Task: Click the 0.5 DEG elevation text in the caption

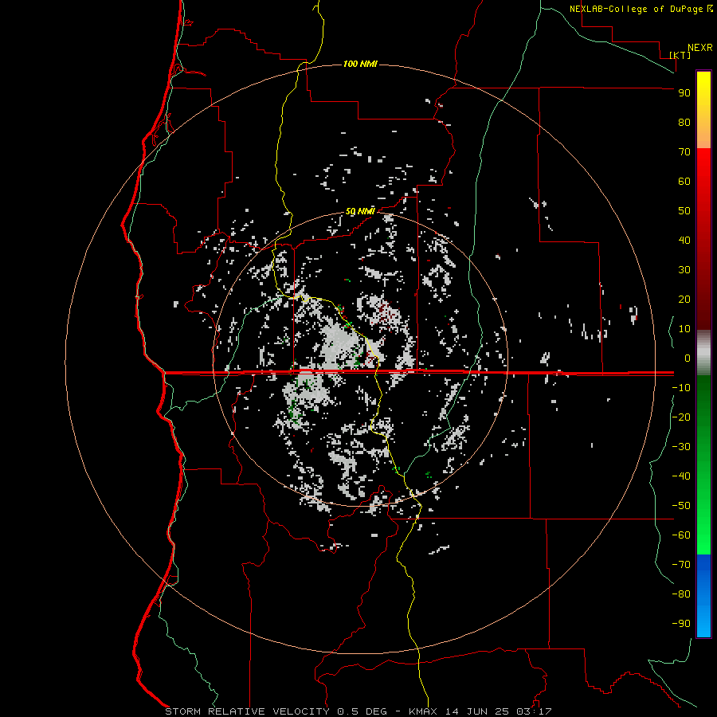Action: (x=362, y=711)
